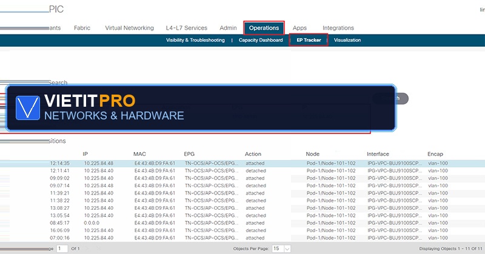
Task: Select the row with time 12:14:35
Action: (x=242, y=163)
